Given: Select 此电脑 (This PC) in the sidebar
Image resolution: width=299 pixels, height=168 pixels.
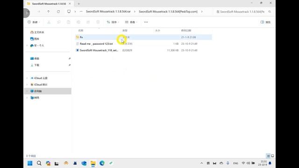Looking at the screenshot, I should [48, 91].
